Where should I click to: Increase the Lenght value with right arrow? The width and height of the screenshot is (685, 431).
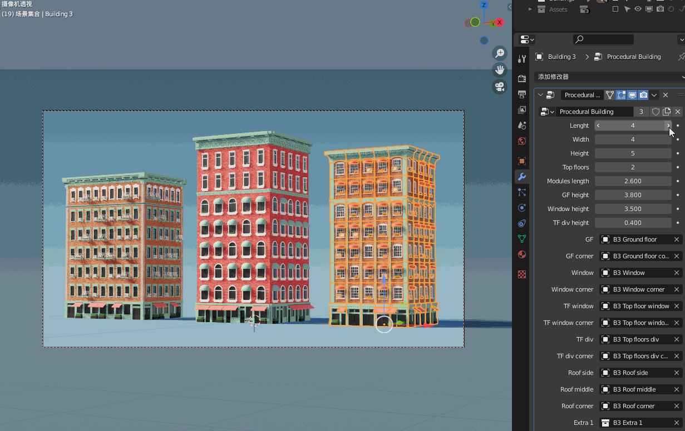click(668, 126)
